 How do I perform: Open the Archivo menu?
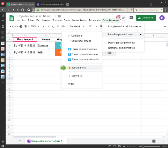(x=21, y=20)
